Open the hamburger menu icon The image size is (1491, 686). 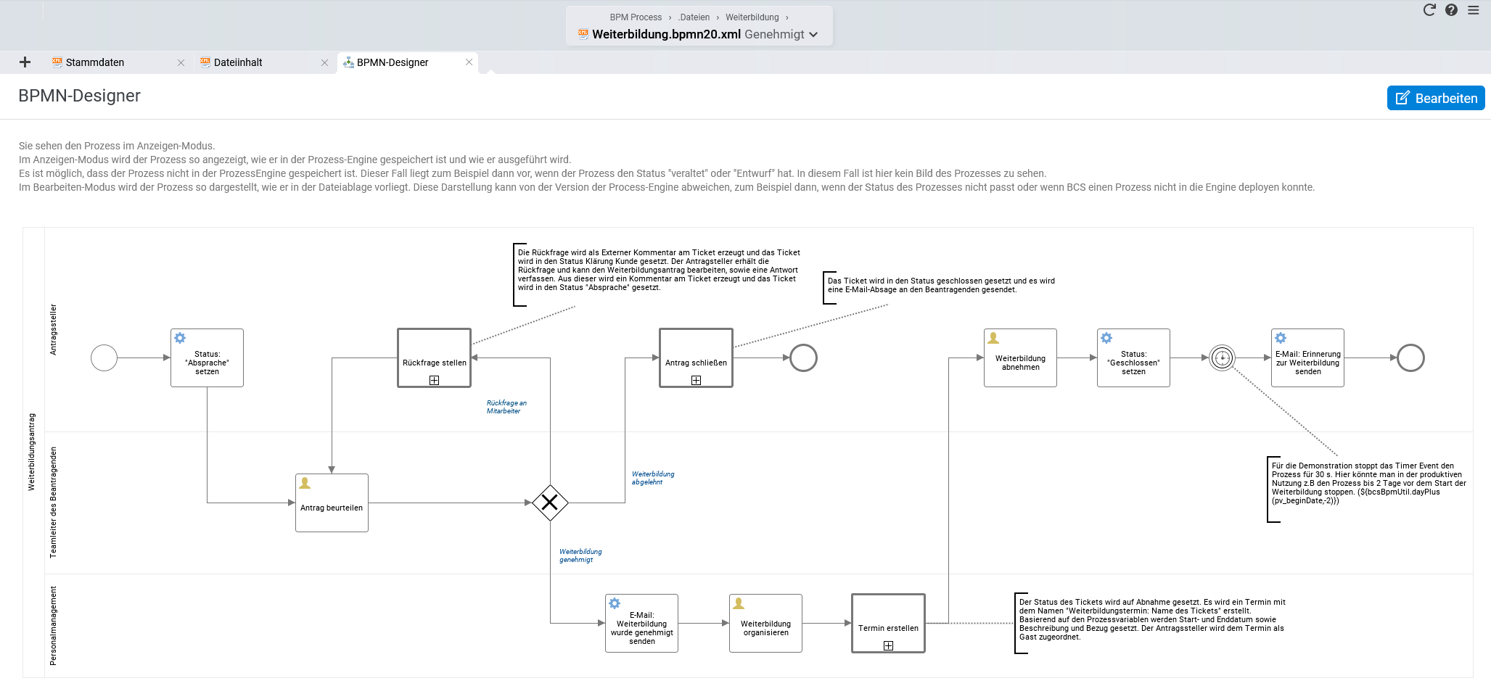[1473, 10]
